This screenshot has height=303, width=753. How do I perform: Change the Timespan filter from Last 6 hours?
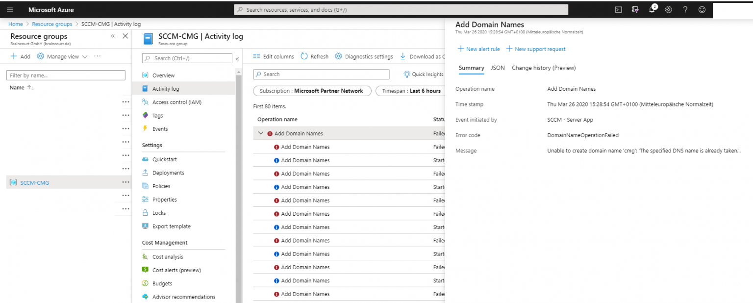point(411,91)
